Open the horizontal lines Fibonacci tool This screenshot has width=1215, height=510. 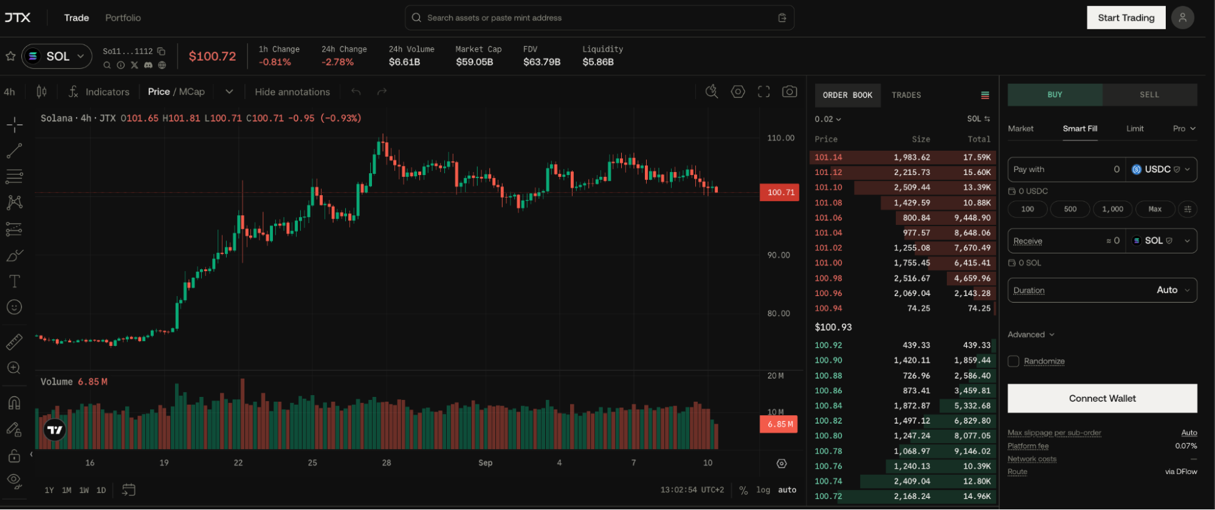[x=15, y=177]
